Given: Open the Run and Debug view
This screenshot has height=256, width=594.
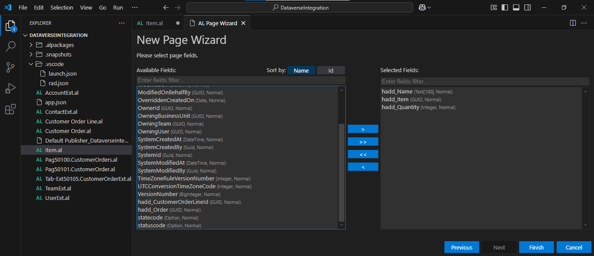Looking at the screenshot, I should click(x=10, y=88).
